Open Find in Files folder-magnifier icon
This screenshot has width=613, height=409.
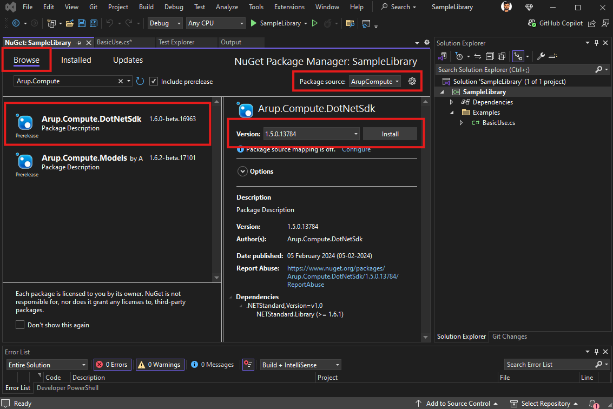[x=350, y=23]
